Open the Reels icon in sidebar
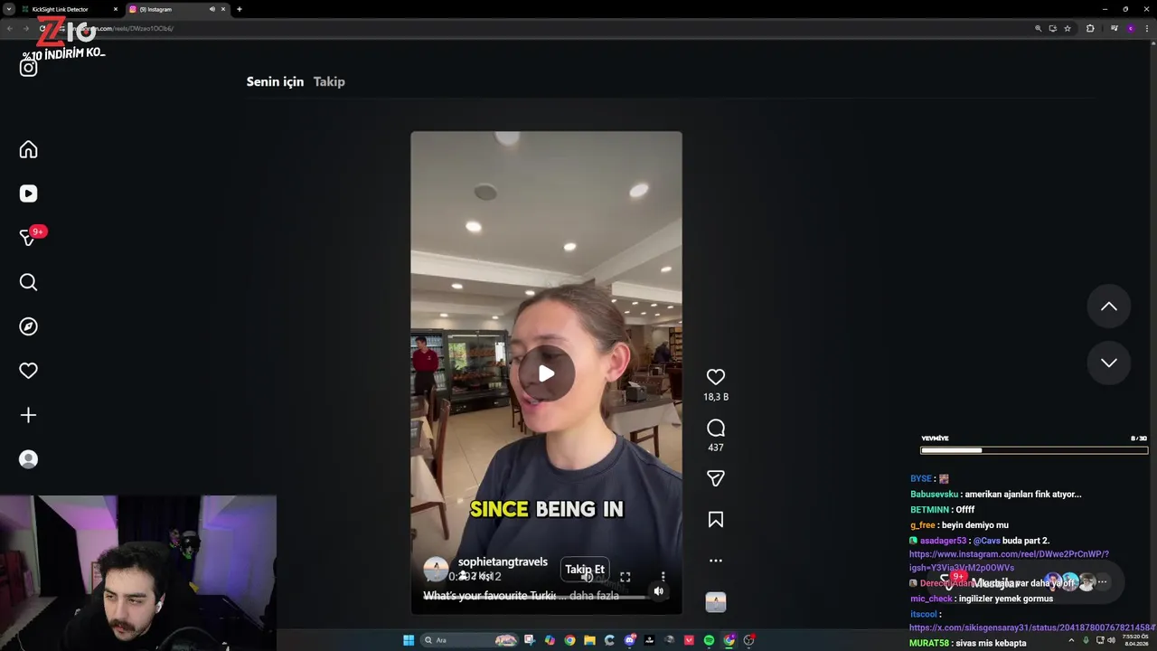Screen dimensions: 1157x651 [28, 193]
